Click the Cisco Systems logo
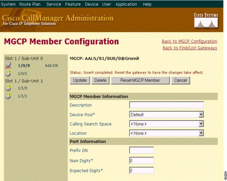The image size is (227, 181). 206,21
